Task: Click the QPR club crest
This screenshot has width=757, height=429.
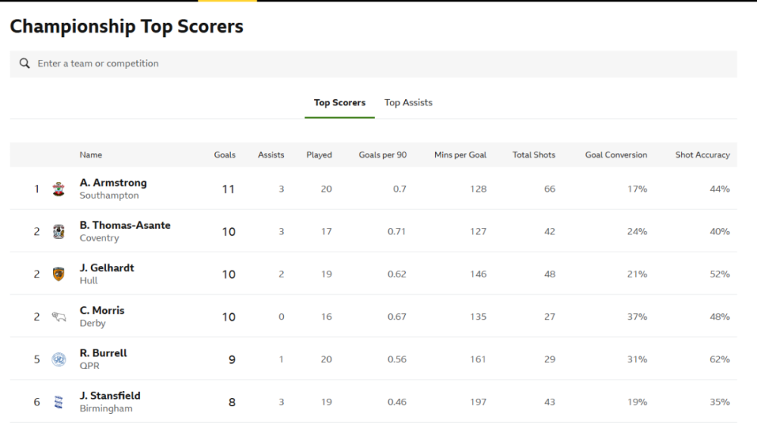Action: click(x=58, y=359)
